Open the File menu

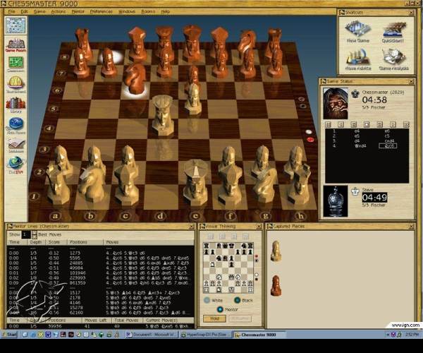click(x=11, y=11)
